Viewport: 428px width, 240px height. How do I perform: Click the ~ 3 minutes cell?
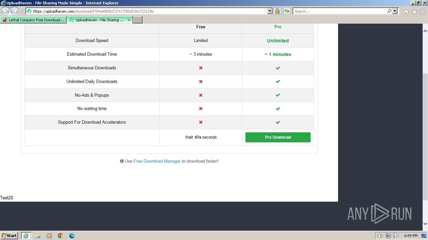click(201, 54)
